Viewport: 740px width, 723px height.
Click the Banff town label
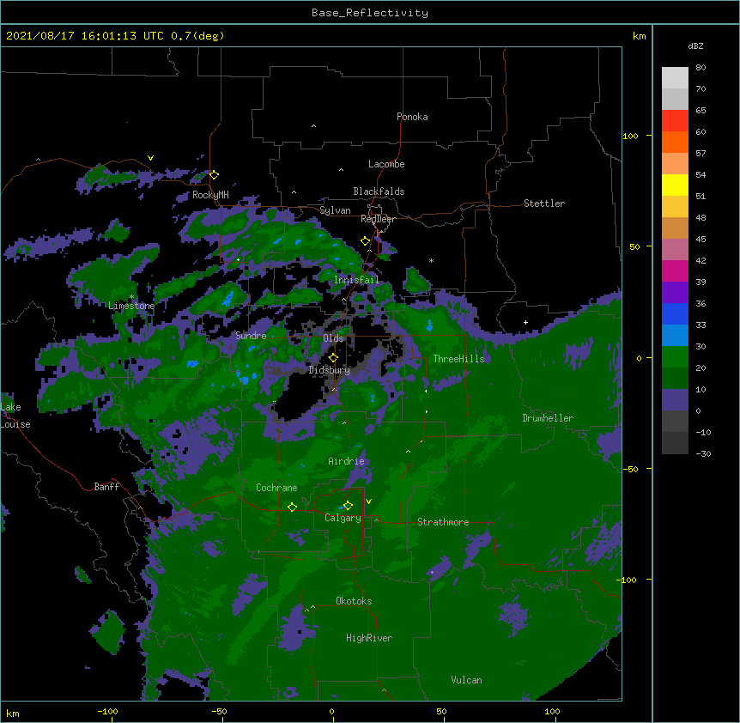click(106, 487)
